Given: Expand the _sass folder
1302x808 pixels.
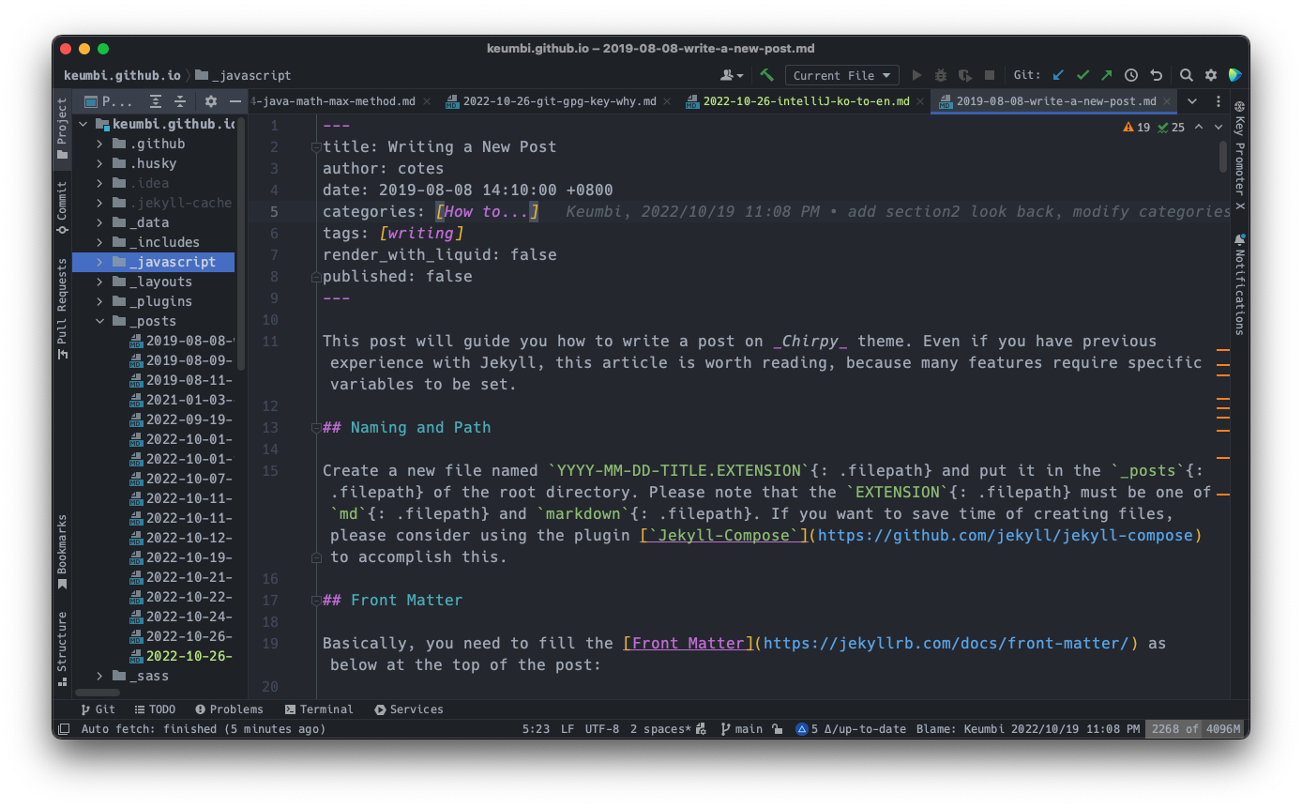Looking at the screenshot, I should tap(99, 676).
